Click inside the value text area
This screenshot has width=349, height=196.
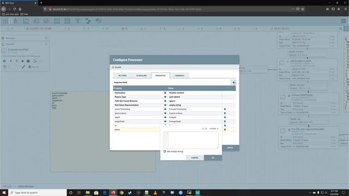191,140
